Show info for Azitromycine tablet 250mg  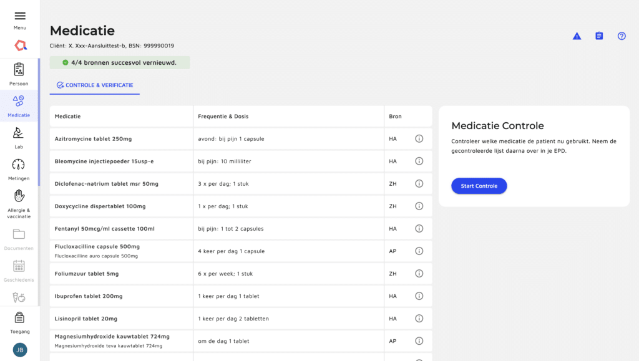pos(419,139)
